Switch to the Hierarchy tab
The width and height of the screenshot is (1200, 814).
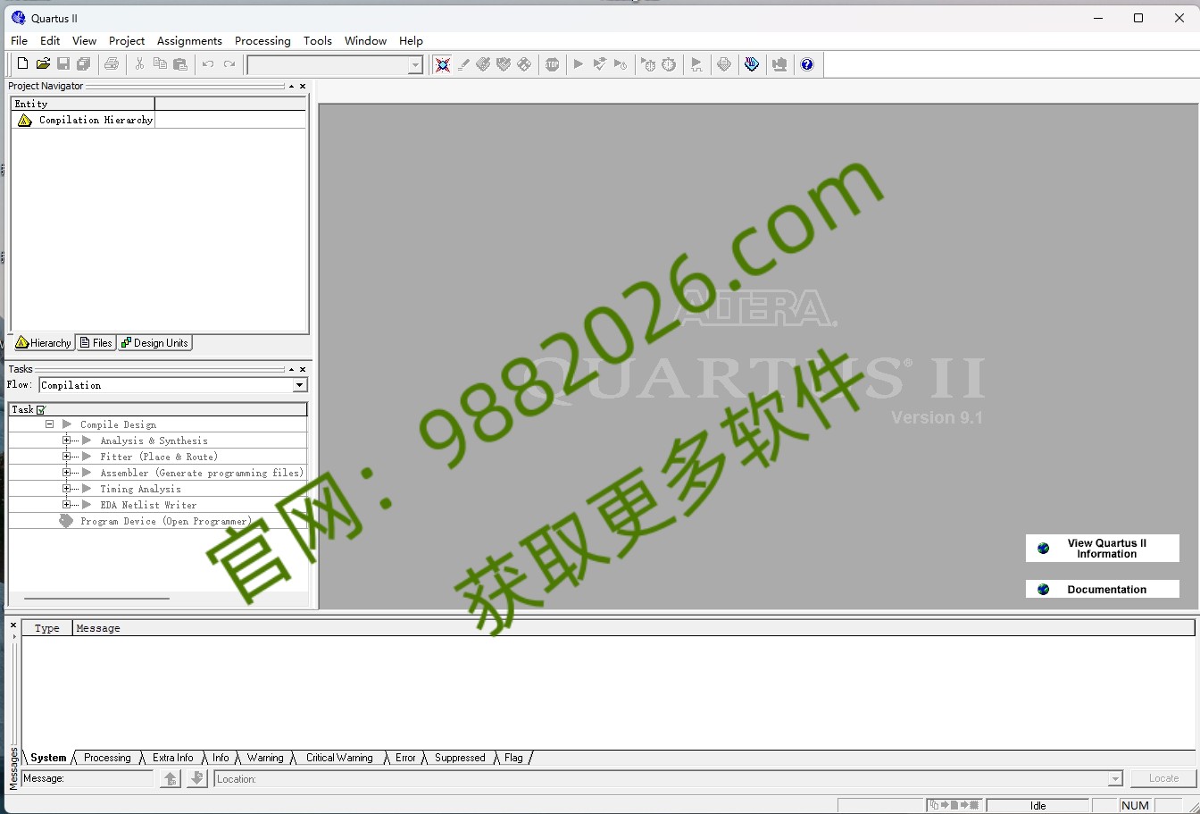43,343
